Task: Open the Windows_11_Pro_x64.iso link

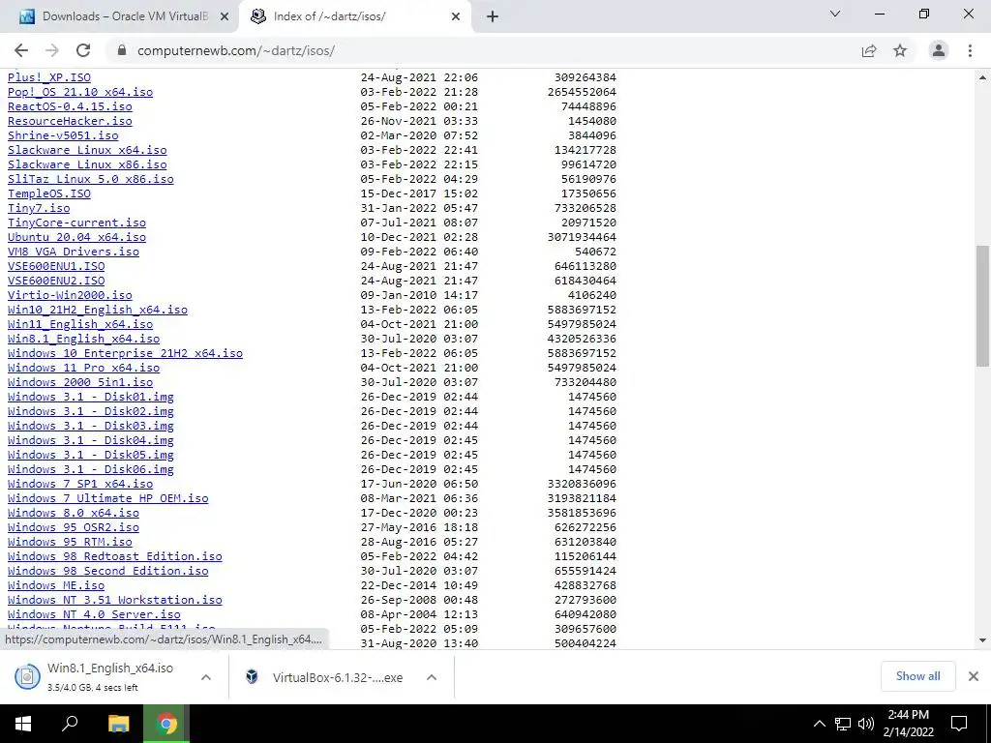Action: (x=84, y=368)
